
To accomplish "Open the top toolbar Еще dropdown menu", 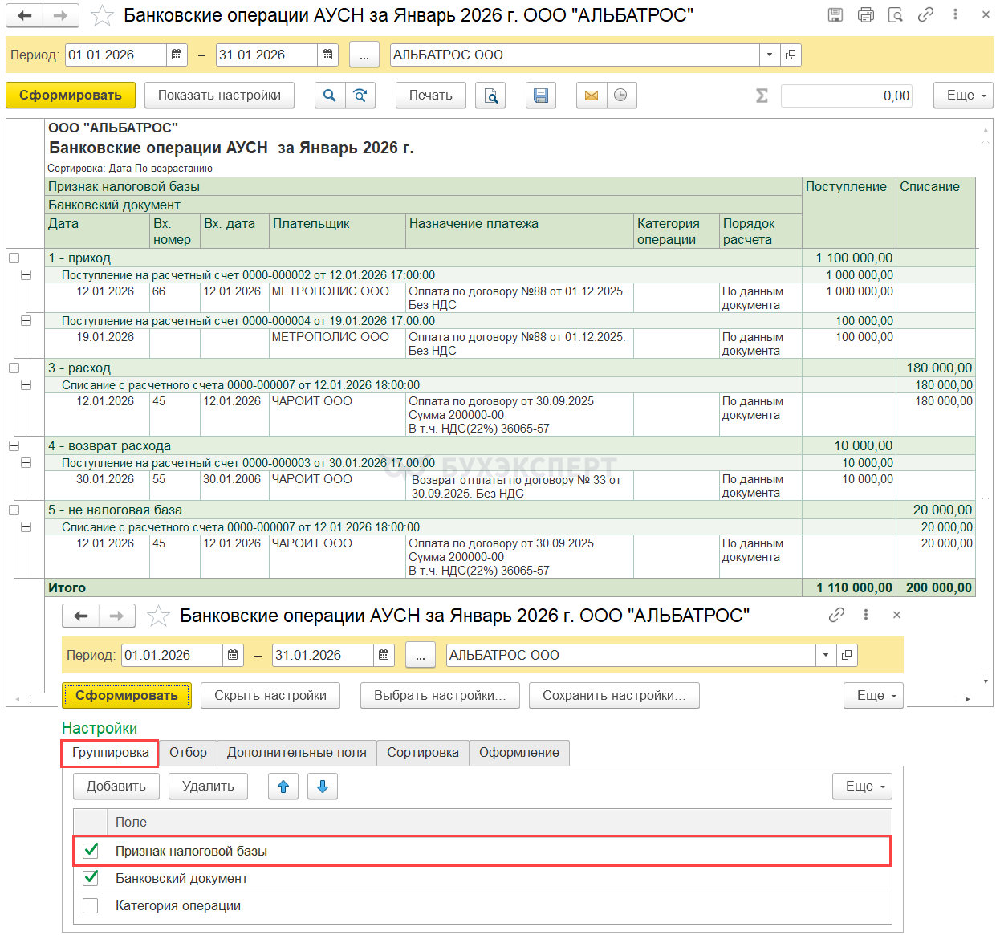I will [962, 96].
